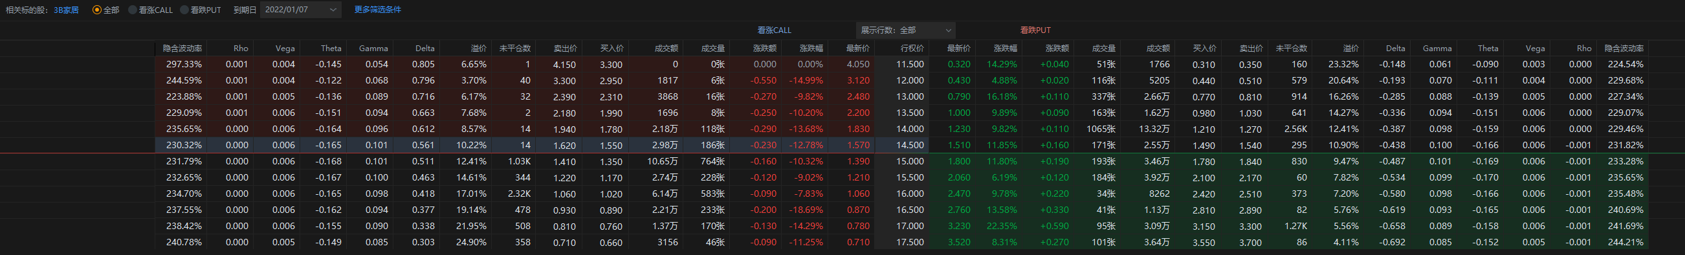1685x255 pixels.
Task: Click call open interest 1.03K
Action: (x=519, y=162)
